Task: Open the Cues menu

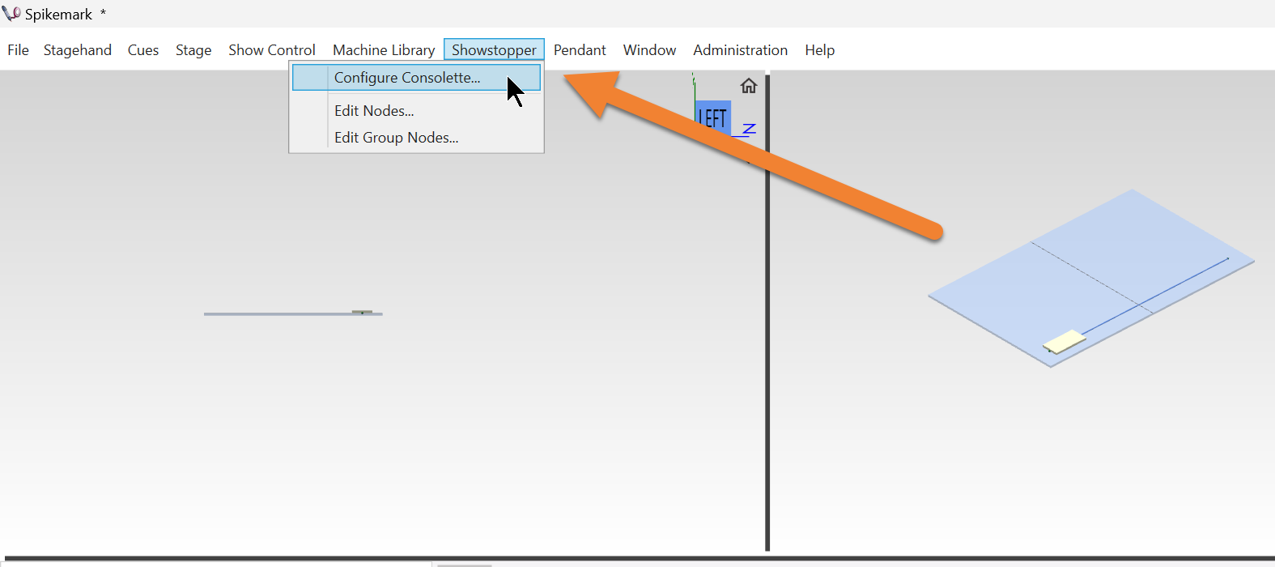Action: point(143,50)
